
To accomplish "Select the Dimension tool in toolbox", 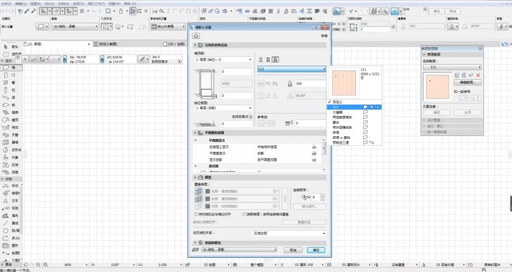I will click(11, 186).
